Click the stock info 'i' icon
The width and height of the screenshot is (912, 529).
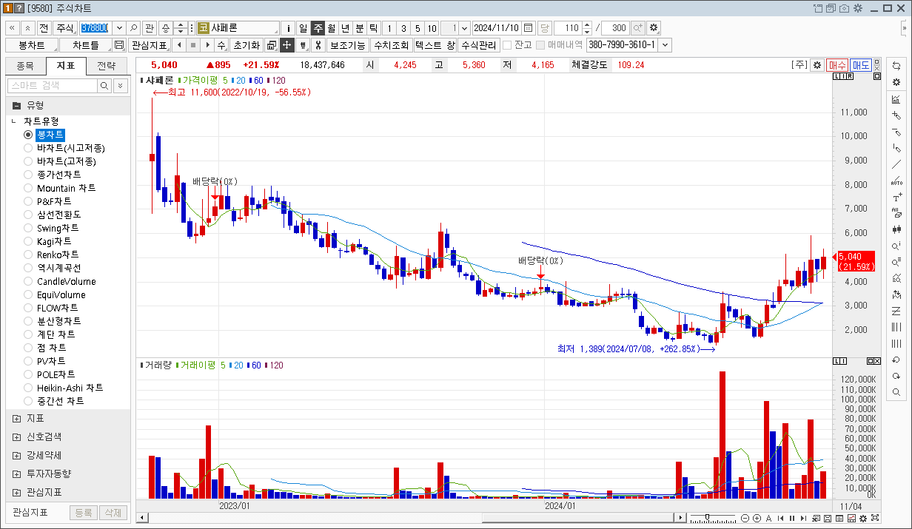[289, 28]
